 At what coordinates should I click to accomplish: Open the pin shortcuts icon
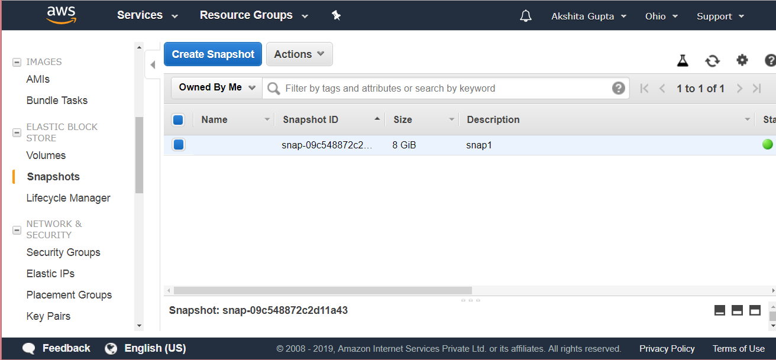tap(336, 15)
